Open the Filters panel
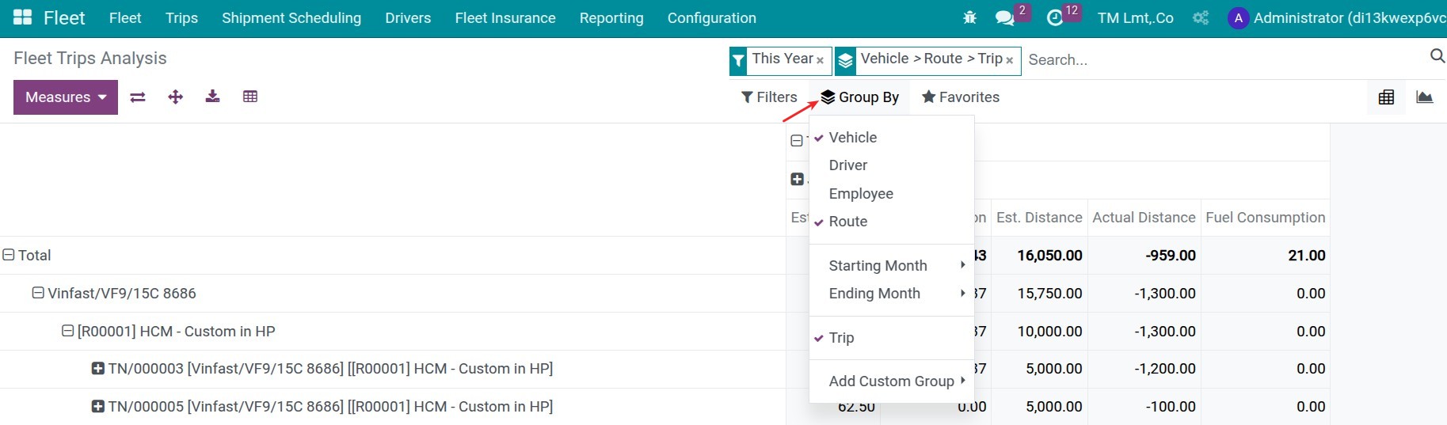The image size is (1447, 425). click(769, 97)
